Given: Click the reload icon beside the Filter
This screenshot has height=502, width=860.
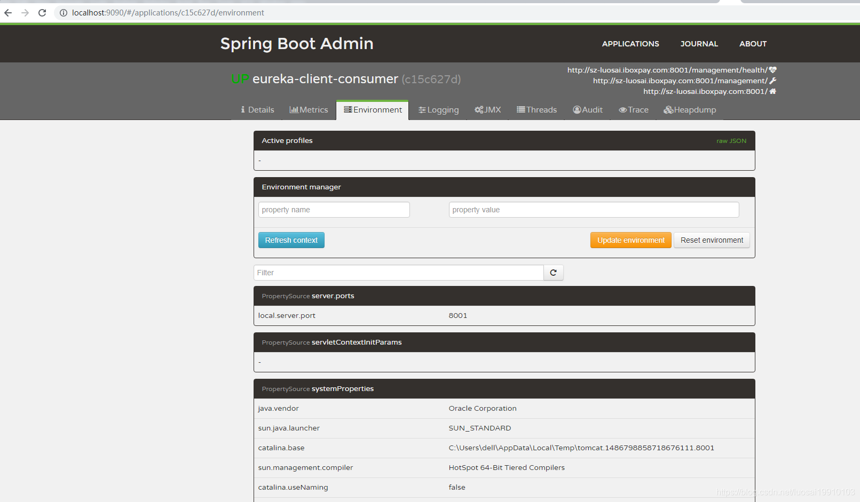Looking at the screenshot, I should [x=554, y=273].
